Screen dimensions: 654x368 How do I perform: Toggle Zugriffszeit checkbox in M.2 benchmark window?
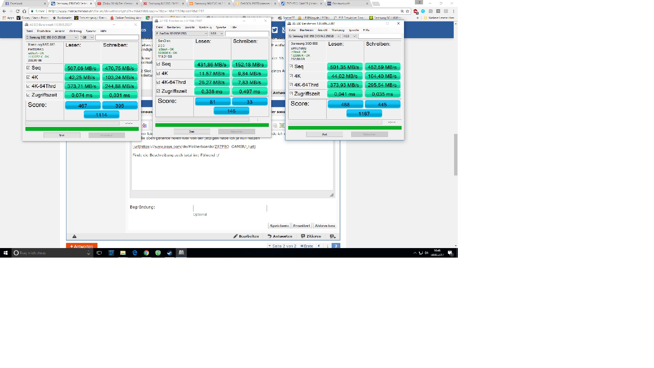(291, 94)
